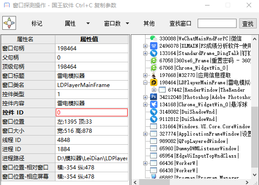Click the RenderWindow child window icon
The image size is (259, 185).
click(x=162, y=90)
